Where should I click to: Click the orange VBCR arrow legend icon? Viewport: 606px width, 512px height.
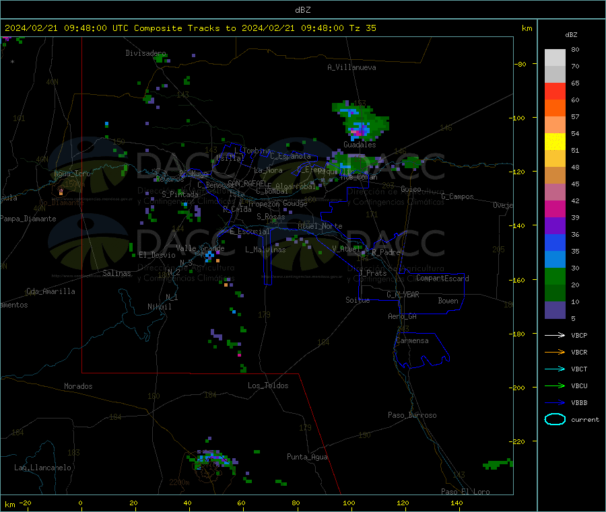point(555,352)
